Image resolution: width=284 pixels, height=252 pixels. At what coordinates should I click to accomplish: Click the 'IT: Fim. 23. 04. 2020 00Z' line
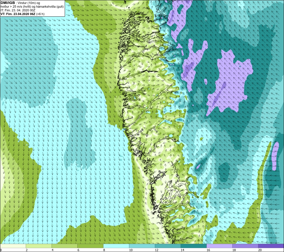pos(18,10)
